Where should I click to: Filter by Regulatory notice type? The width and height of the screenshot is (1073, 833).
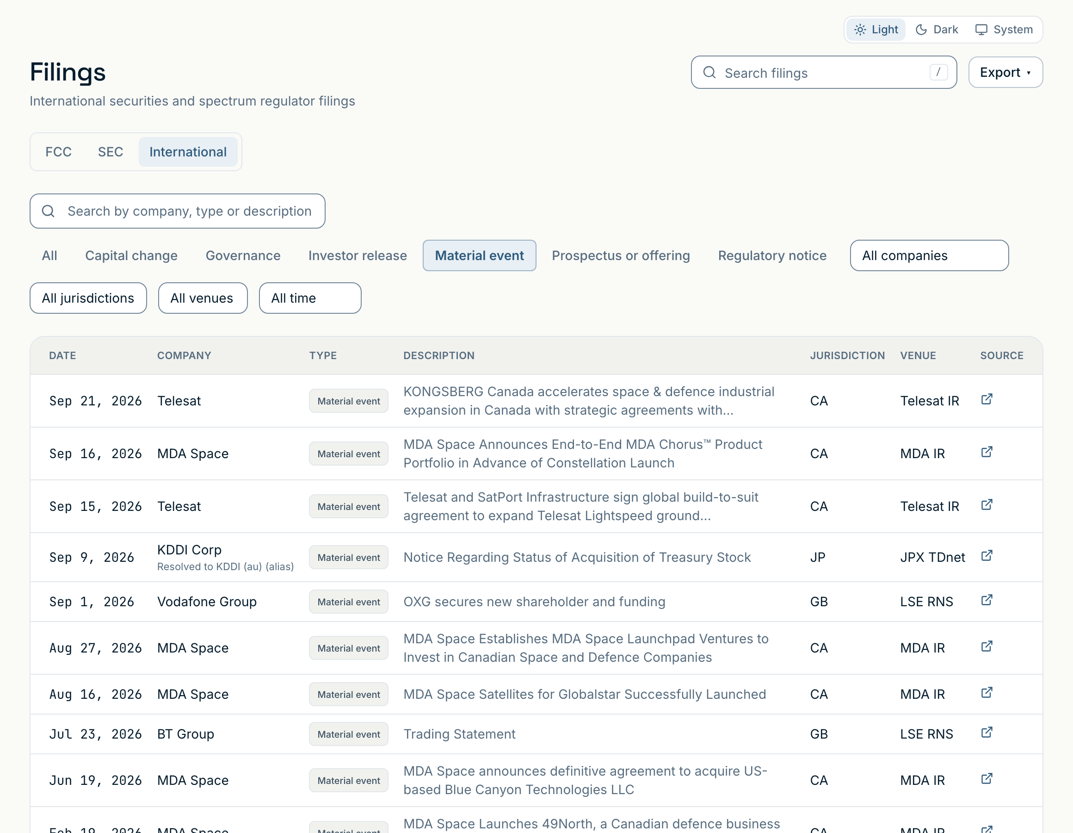pyautogui.click(x=772, y=256)
